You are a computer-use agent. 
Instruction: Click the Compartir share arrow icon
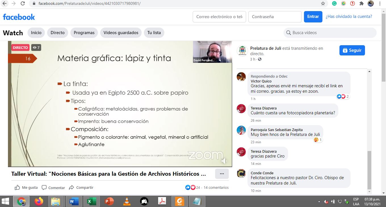click(x=72, y=187)
